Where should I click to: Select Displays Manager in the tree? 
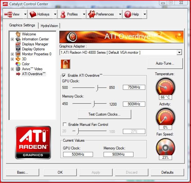pos(35,44)
